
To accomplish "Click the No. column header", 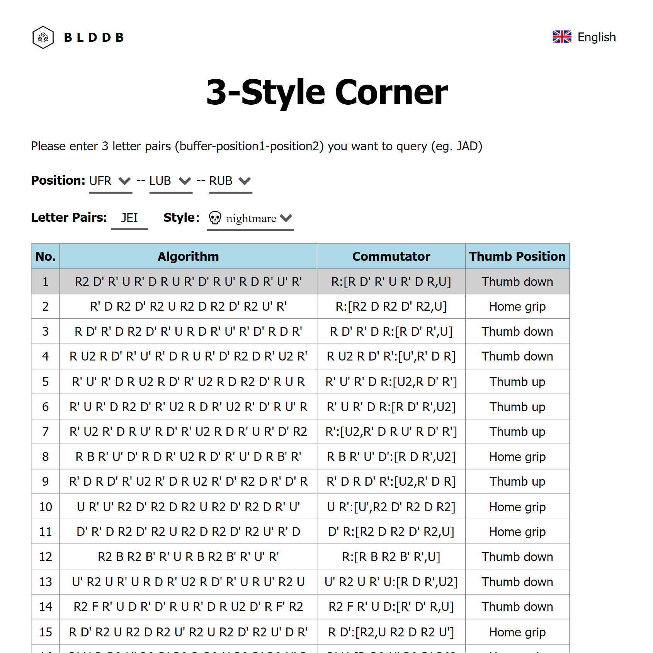I will [46, 257].
